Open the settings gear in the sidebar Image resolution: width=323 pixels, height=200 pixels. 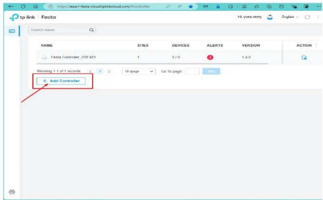(12, 192)
